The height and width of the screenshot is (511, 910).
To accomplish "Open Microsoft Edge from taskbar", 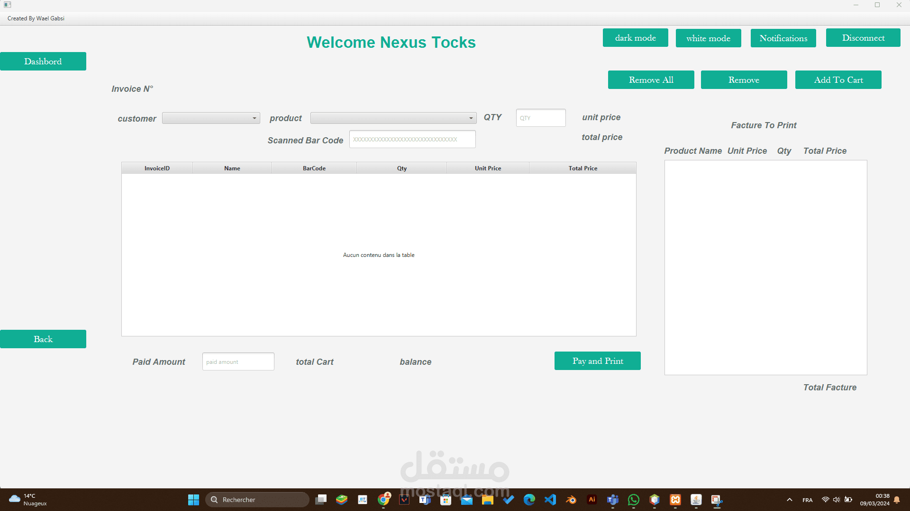I will pyautogui.click(x=529, y=500).
